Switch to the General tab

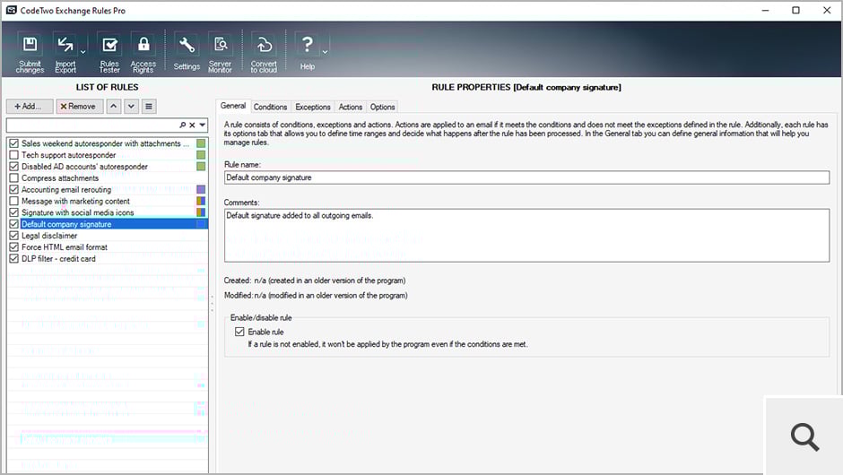tap(233, 106)
